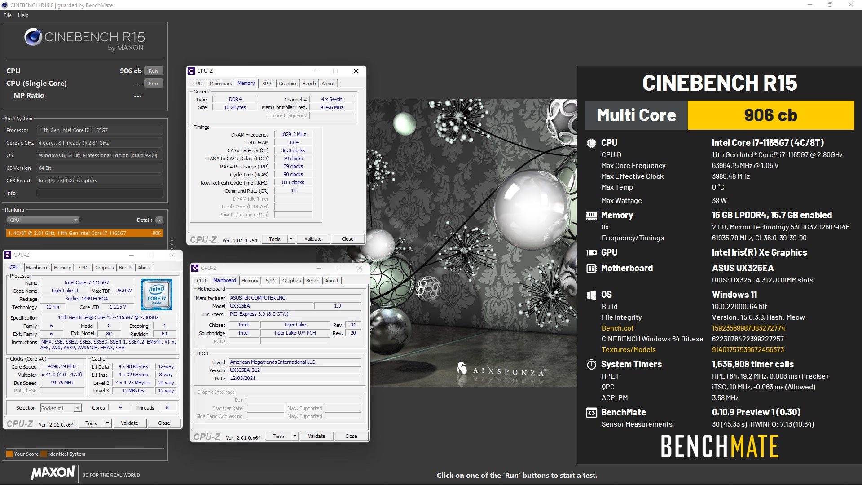
Task: Open the File menu
Action: click(8, 15)
